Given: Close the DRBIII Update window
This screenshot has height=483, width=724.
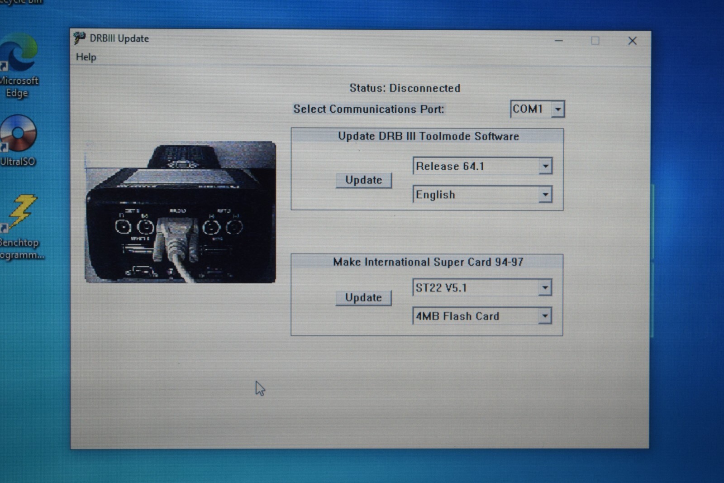Looking at the screenshot, I should tap(632, 41).
